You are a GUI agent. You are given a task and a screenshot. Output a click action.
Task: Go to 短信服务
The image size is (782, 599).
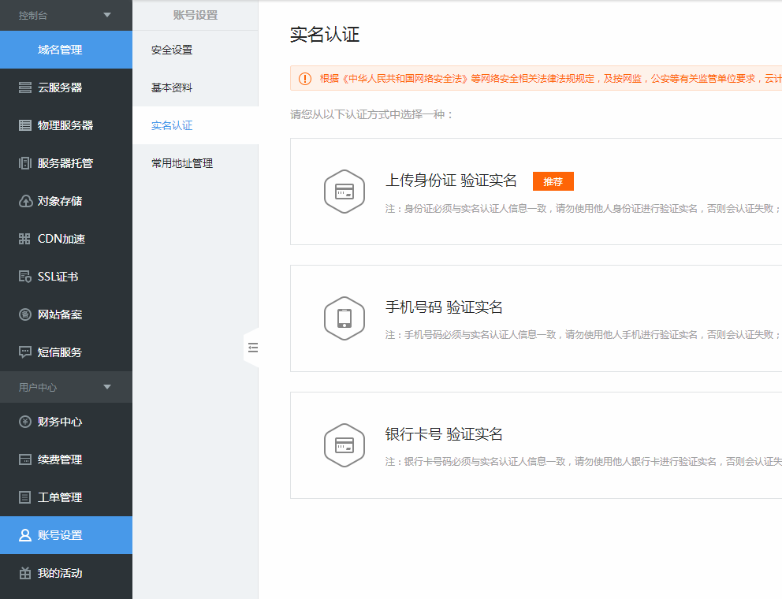(x=66, y=352)
